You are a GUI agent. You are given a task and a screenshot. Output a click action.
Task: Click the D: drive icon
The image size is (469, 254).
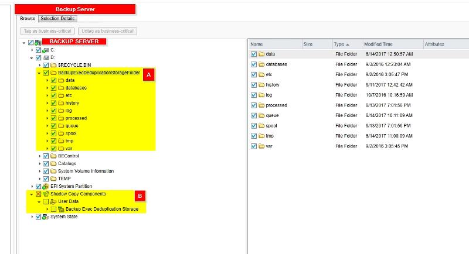pos(45,57)
